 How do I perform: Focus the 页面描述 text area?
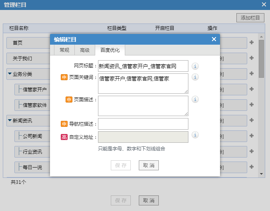pos(143,106)
